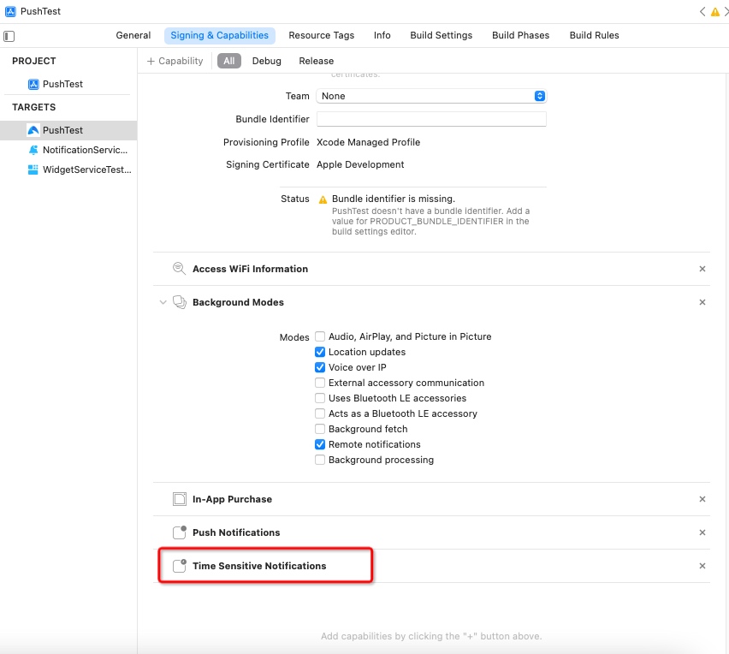Screen dimensions: 729x654
Task: Remove In-App Purchase capability
Action: tap(702, 499)
